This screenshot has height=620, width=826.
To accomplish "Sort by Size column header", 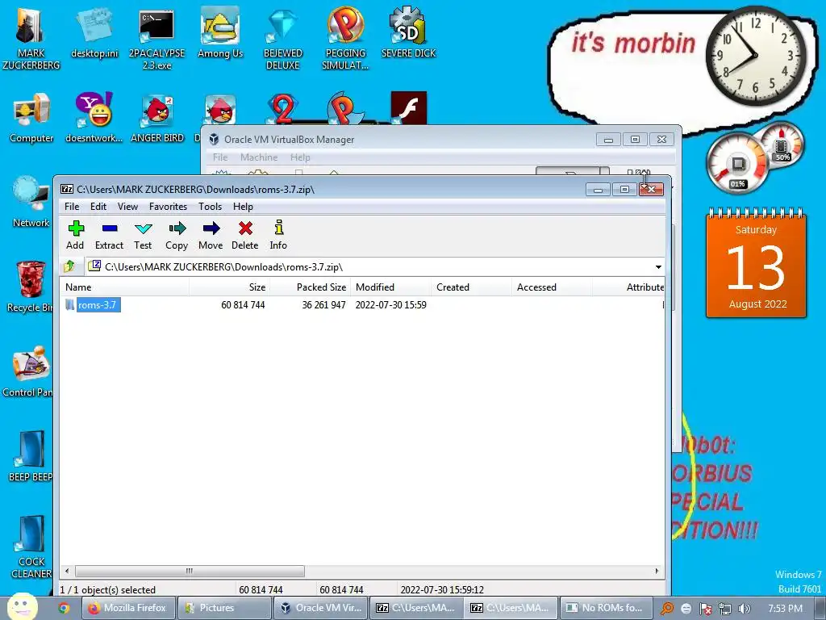I will click(x=230, y=287).
